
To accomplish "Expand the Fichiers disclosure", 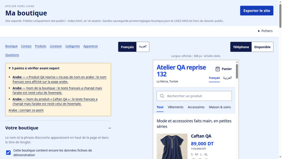I will click(265, 31).
